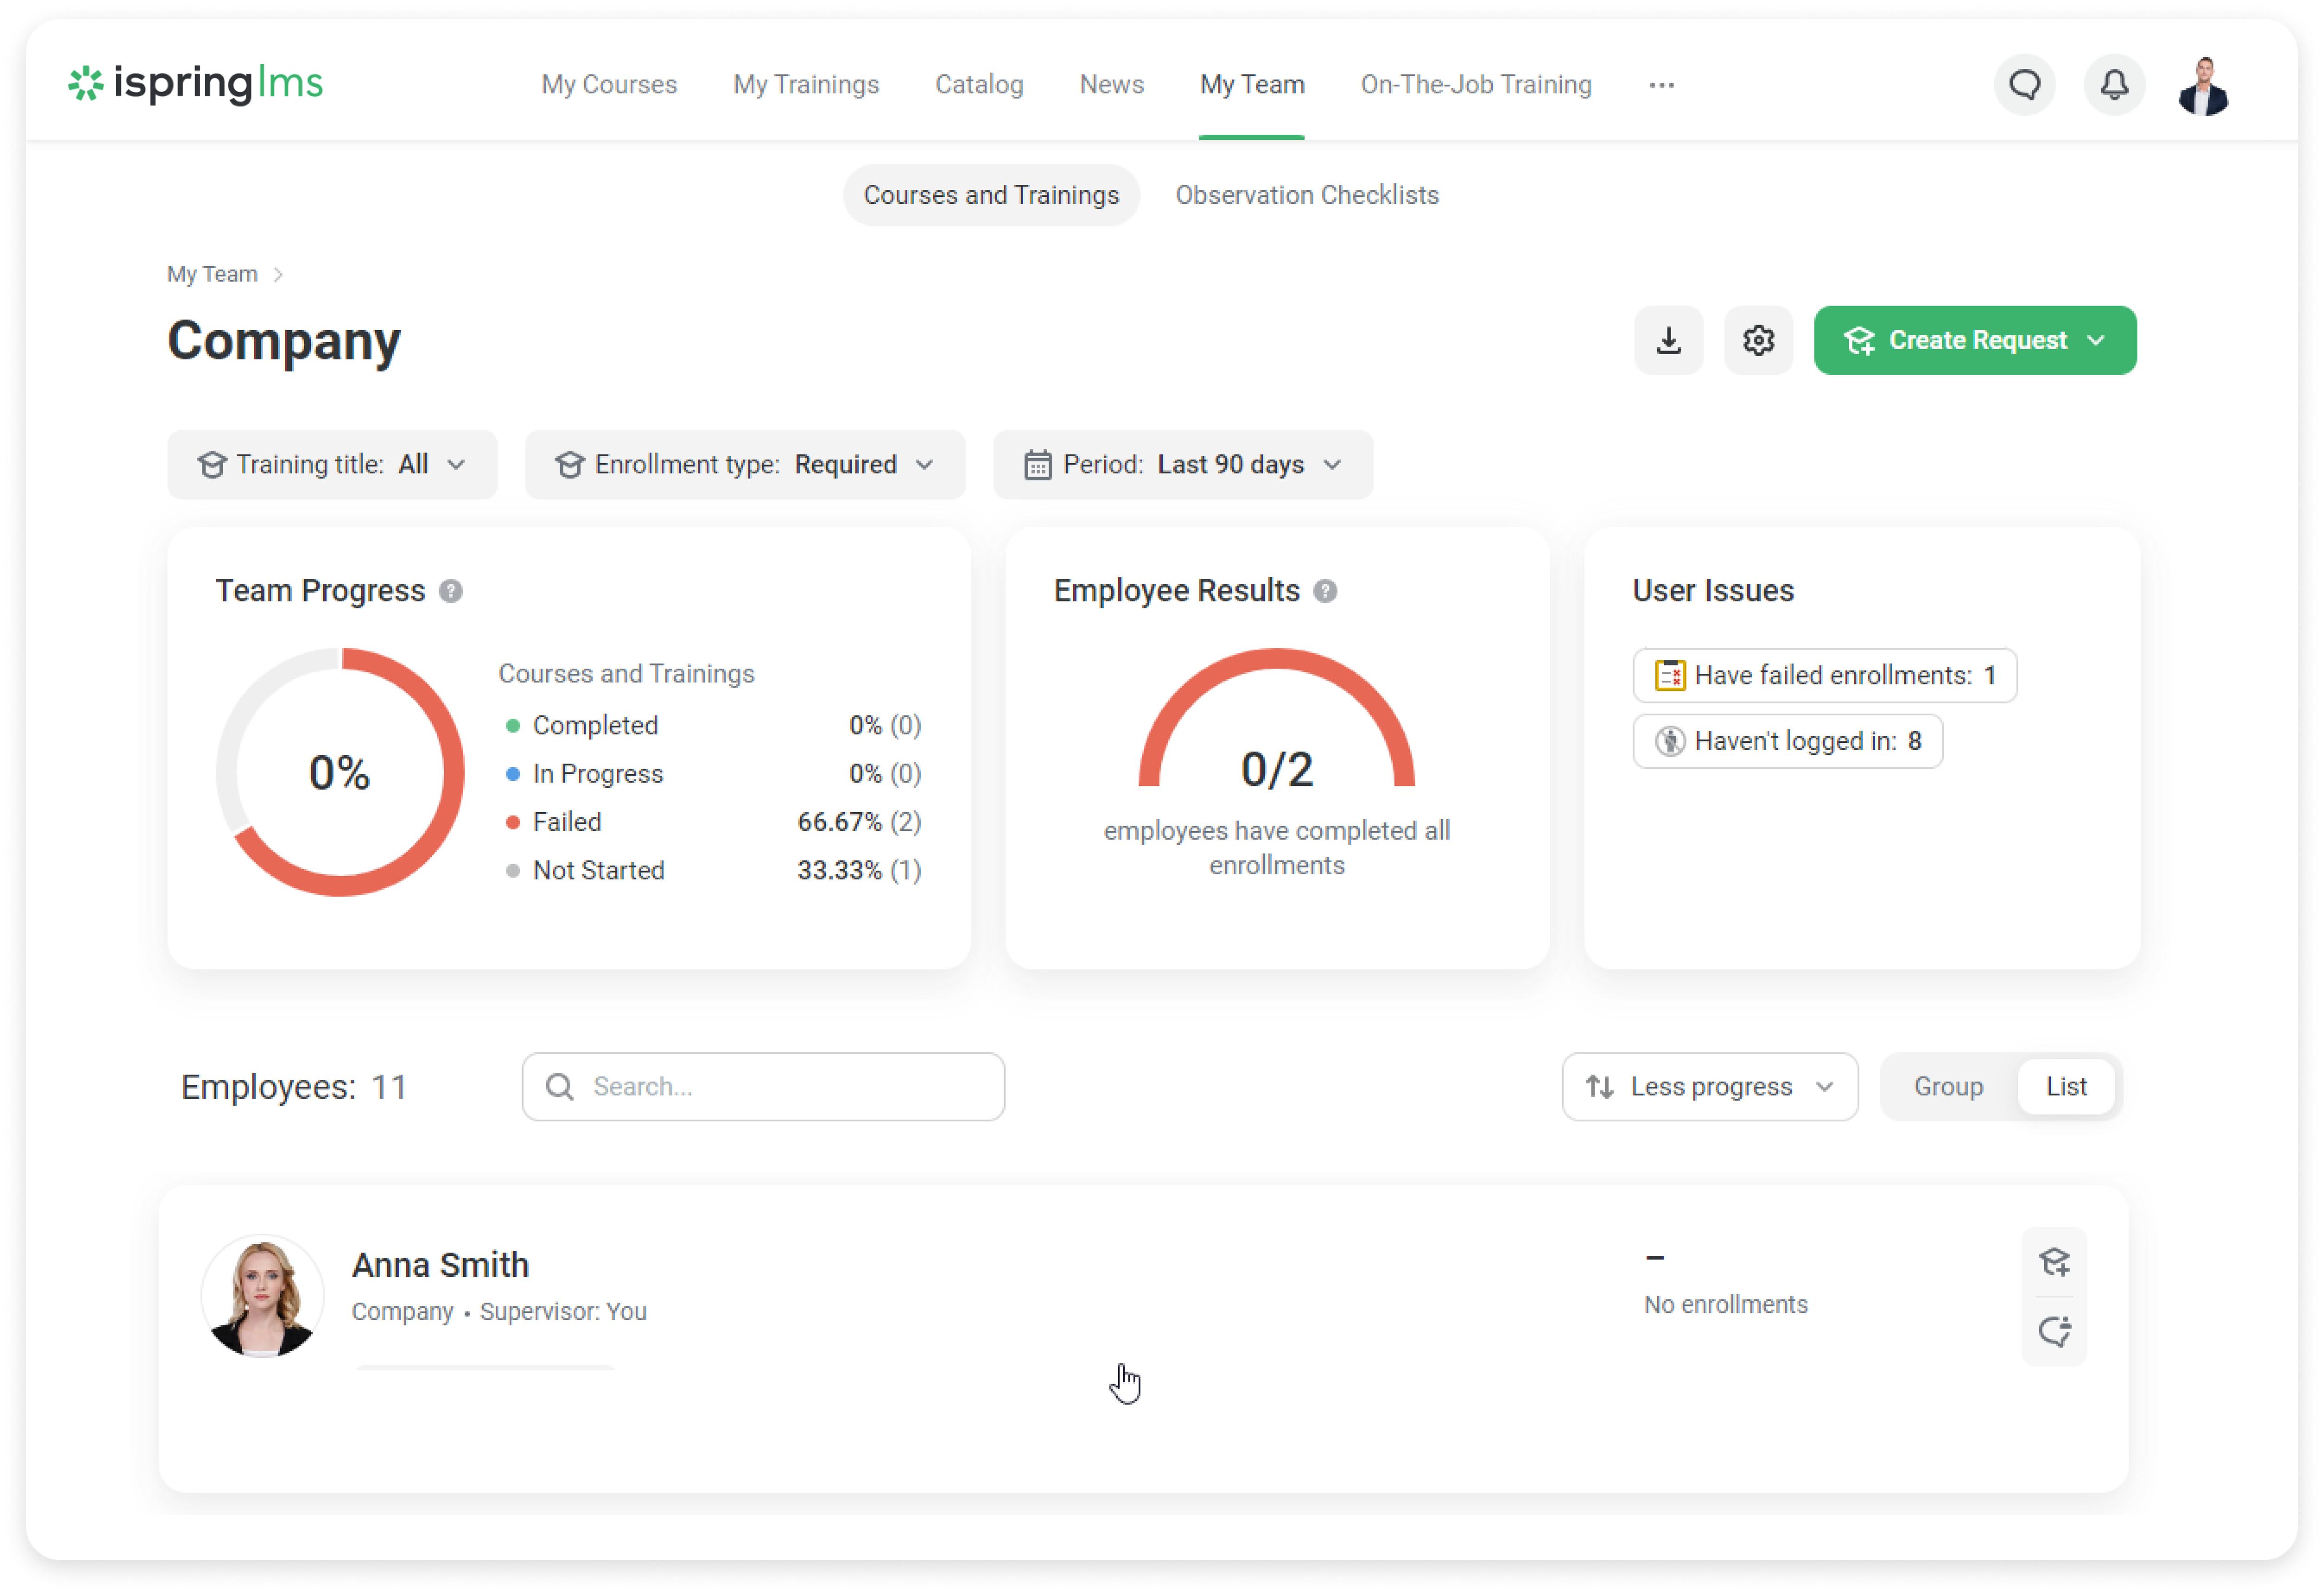The width and height of the screenshot is (2324, 1593).
Task: Click the iSpring LMS logo
Action: pos(196,84)
